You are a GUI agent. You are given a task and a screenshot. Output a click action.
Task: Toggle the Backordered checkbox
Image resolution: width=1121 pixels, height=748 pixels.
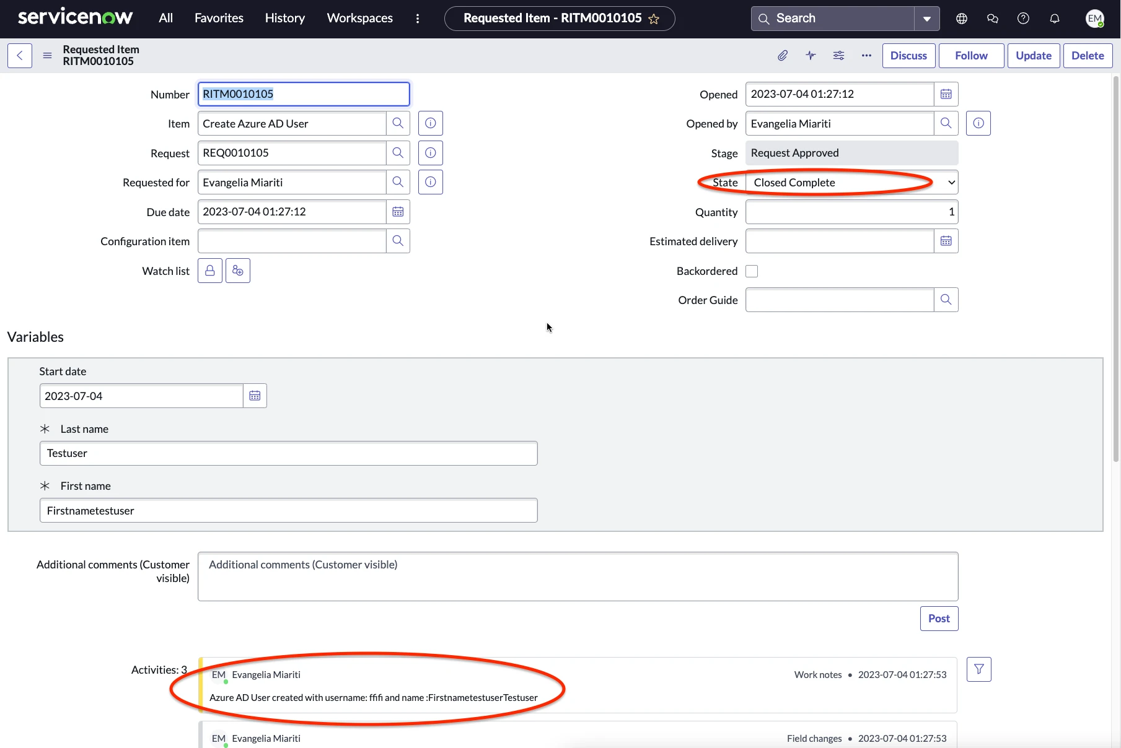pyautogui.click(x=752, y=271)
